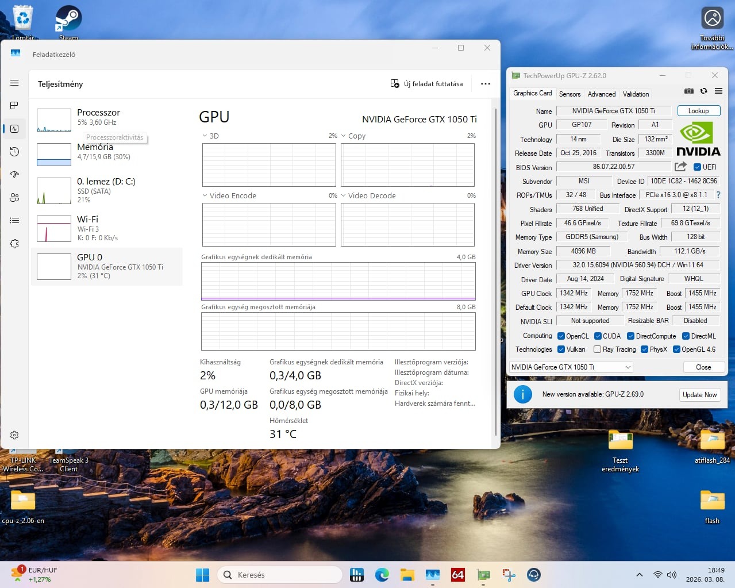735x588 pixels.
Task: Refresh GPU-Z data with refresh icon
Action: tap(703, 91)
